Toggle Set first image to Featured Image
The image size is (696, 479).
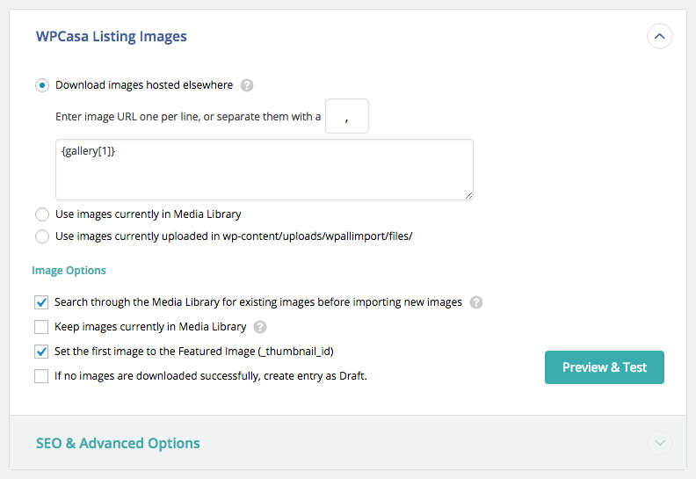[x=41, y=352]
